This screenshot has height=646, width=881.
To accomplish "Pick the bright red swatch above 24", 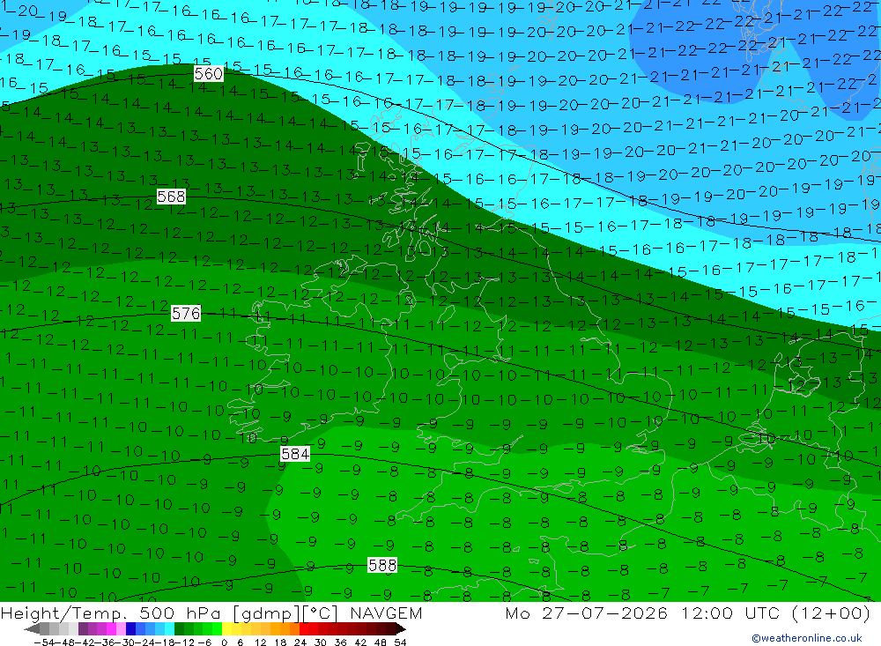I will pos(304,628).
